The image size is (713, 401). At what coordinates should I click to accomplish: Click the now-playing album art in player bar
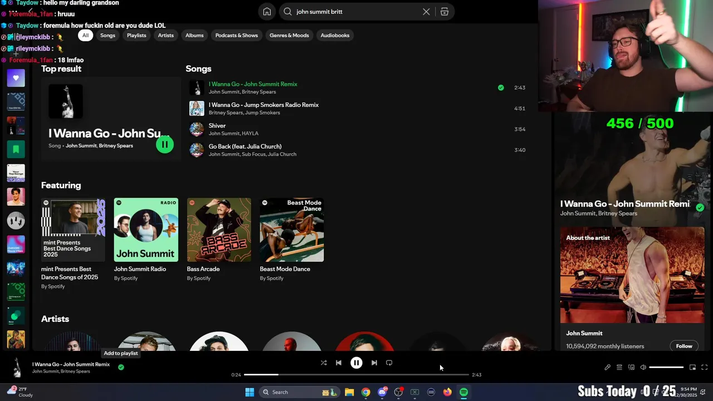click(x=17, y=368)
